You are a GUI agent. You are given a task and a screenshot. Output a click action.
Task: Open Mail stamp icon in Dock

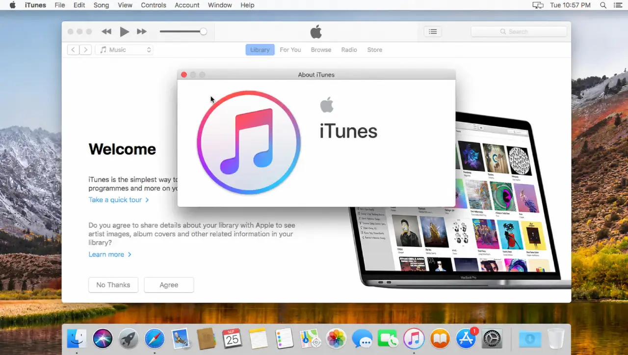(x=181, y=338)
